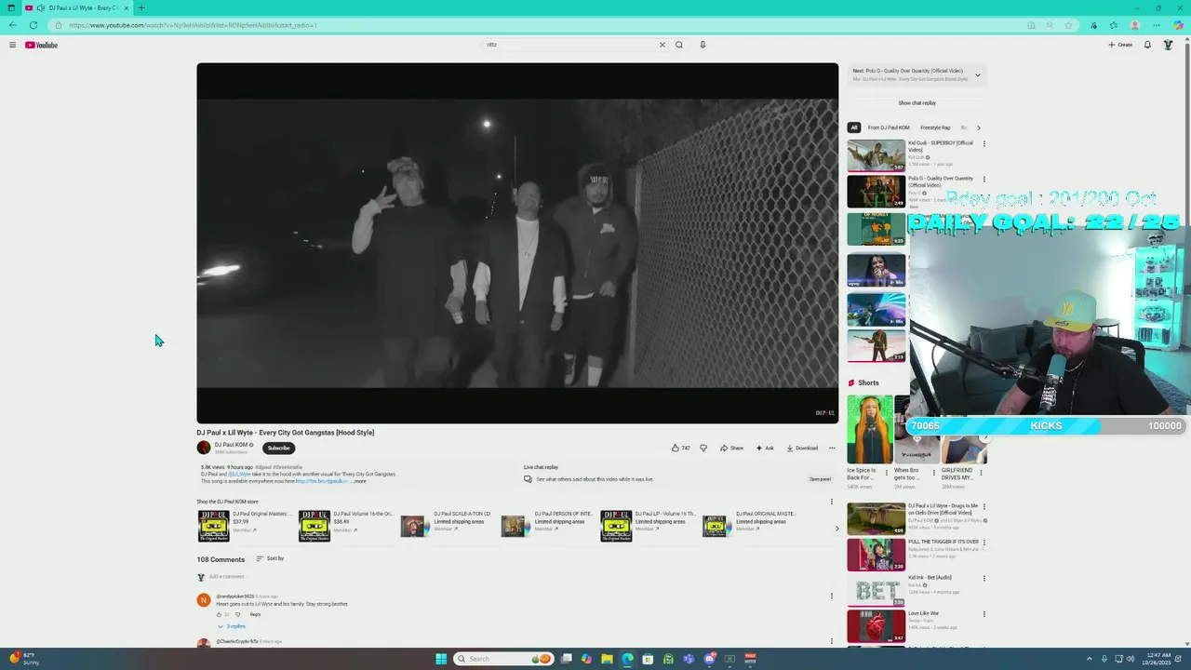Like the video with thumbs up
Viewport: 1191px width, 670px height.
681,448
